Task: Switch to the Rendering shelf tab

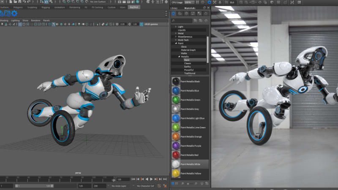Action: click(75, 7)
